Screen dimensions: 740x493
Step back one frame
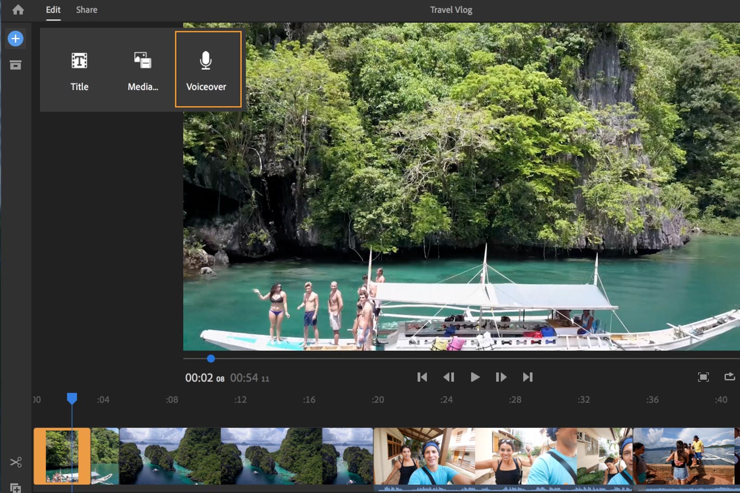449,377
